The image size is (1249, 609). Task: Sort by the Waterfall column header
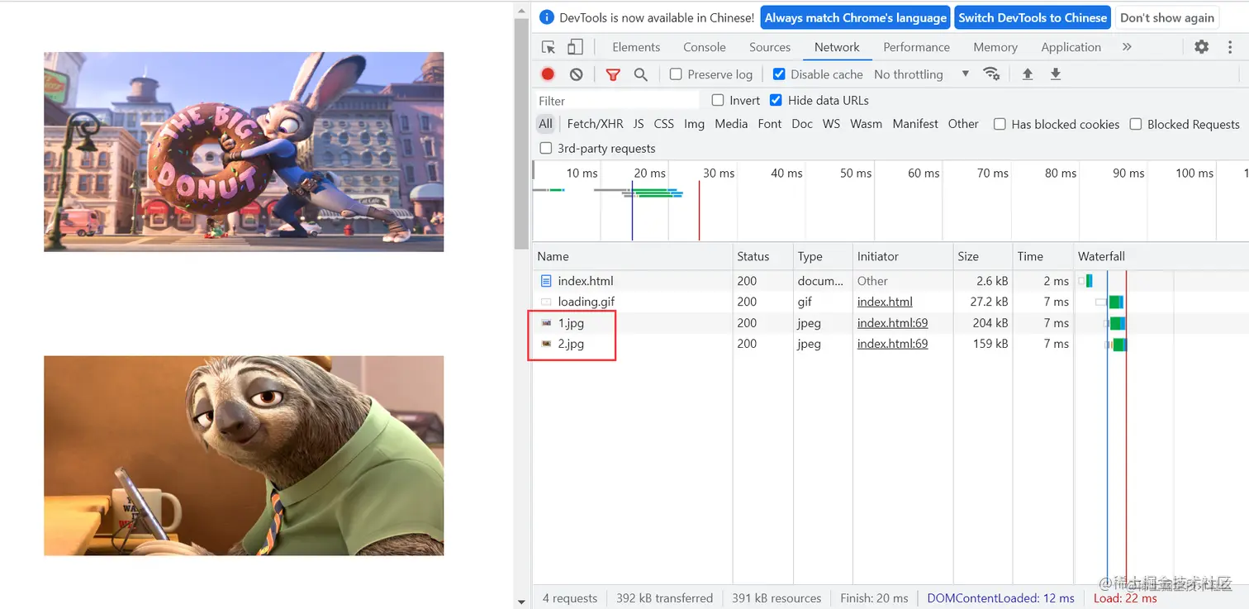1161,256
